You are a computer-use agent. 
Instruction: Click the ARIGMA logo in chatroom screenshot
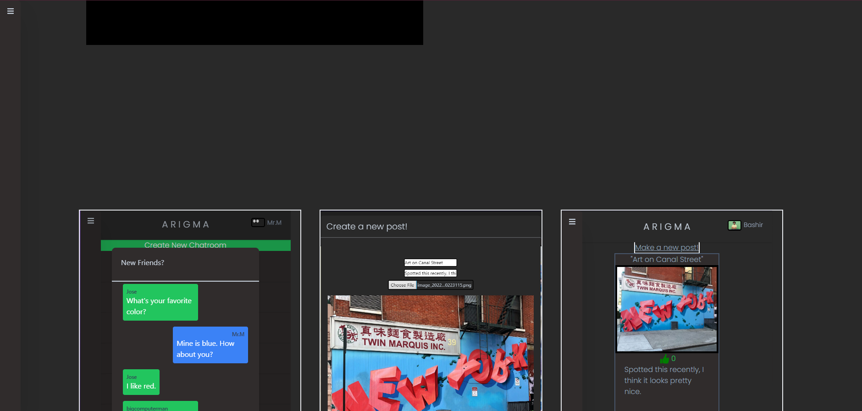[186, 224]
